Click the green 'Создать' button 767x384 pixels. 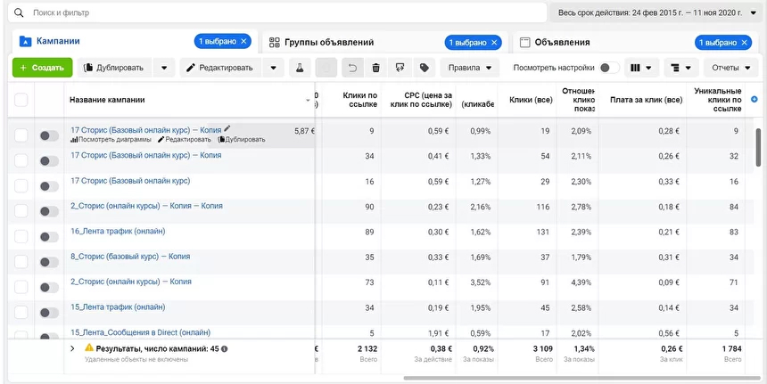pos(41,68)
